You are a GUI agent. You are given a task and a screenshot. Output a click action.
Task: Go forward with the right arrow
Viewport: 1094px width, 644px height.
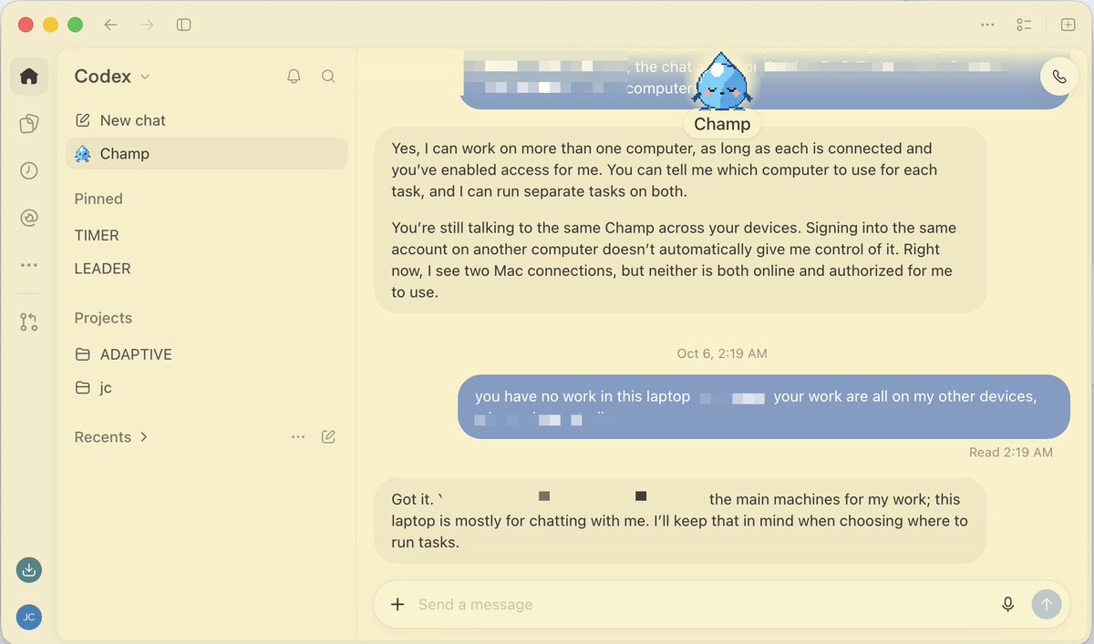pos(147,25)
